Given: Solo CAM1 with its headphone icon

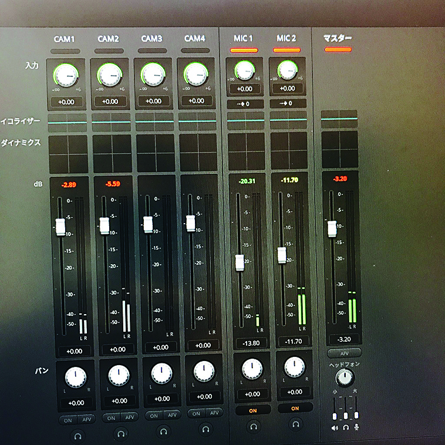Looking at the screenshot, I should tap(77, 435).
